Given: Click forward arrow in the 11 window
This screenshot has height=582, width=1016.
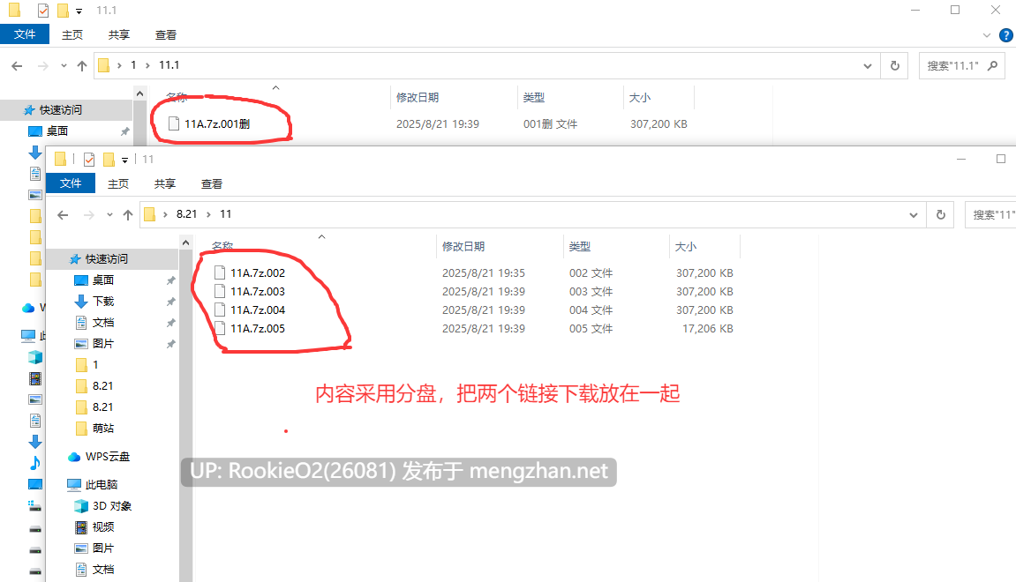Looking at the screenshot, I should coord(89,215).
